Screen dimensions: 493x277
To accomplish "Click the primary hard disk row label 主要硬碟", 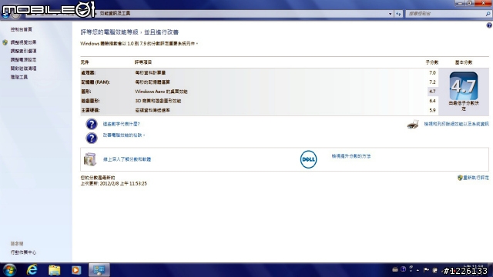I will tap(90, 111).
